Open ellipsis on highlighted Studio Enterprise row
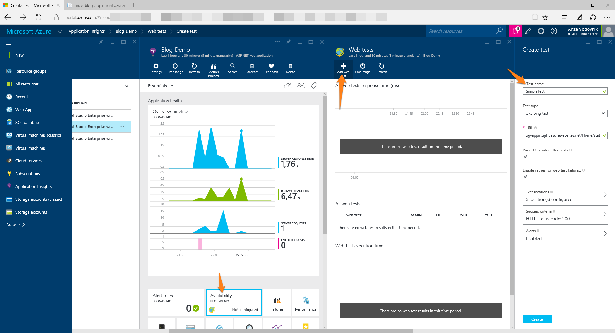Screen dimensions: 615x333 122,127
